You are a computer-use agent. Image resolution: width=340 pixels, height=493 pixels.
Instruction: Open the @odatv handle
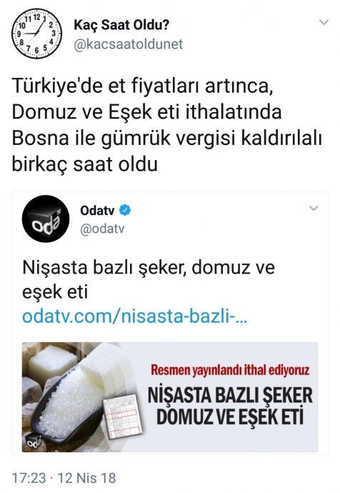pyautogui.click(x=102, y=229)
